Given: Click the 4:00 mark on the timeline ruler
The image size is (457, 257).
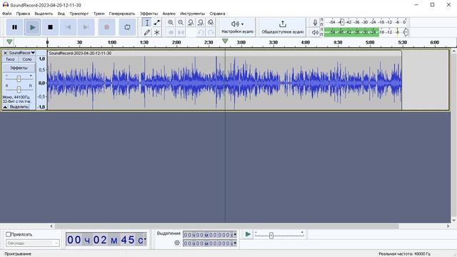Looking at the screenshot, I should (x=306, y=42).
